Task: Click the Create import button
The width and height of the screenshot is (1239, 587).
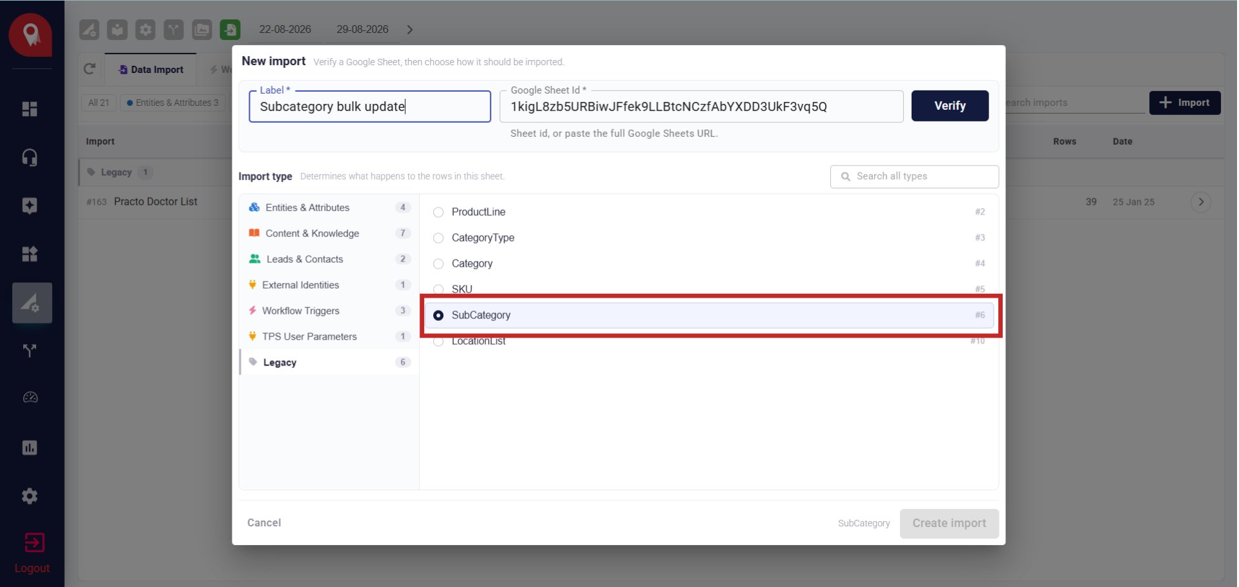Action: point(948,524)
